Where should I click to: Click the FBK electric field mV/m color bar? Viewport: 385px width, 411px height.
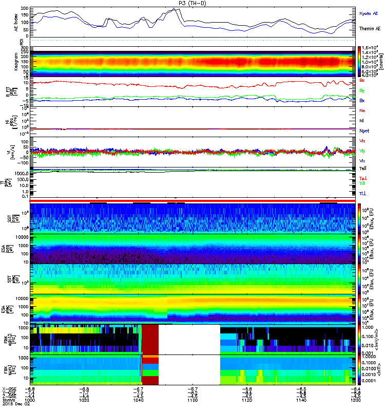coord(359,340)
